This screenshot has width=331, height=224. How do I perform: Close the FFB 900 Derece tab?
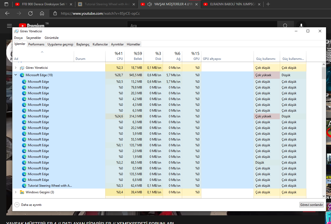coord(71,4)
